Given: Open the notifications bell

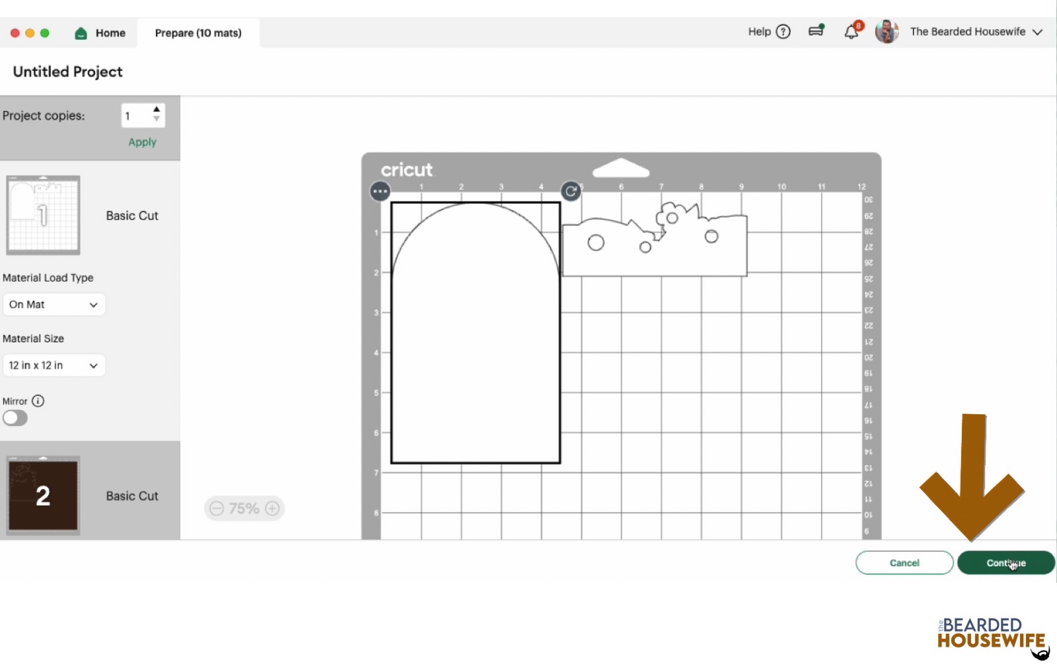Looking at the screenshot, I should (x=852, y=32).
